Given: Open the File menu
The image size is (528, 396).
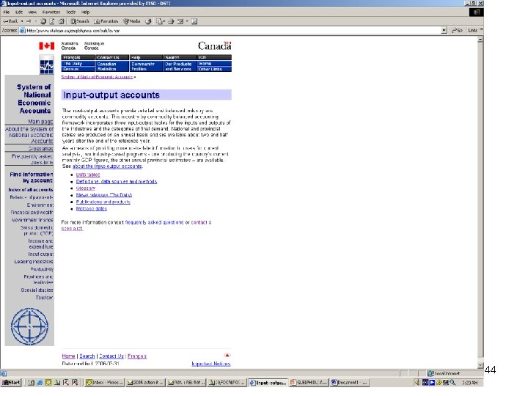Looking at the screenshot, I should tap(7, 12).
